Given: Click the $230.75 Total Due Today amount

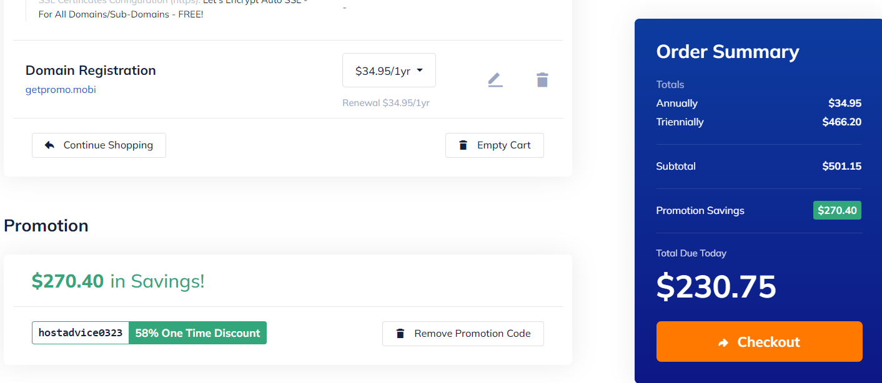Looking at the screenshot, I should (x=716, y=286).
